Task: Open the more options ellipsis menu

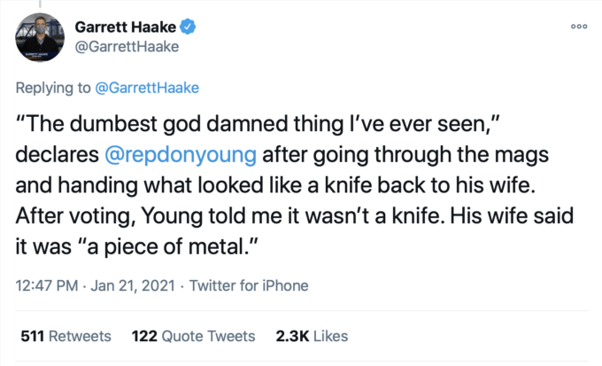Action: pos(578,27)
